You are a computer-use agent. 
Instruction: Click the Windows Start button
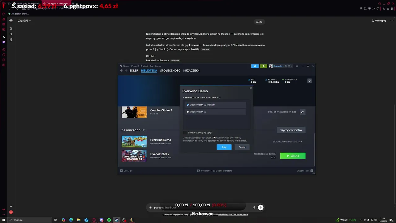tap(3, 220)
